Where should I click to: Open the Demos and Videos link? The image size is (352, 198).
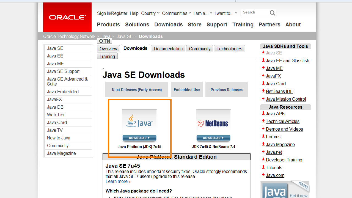coord(284,129)
